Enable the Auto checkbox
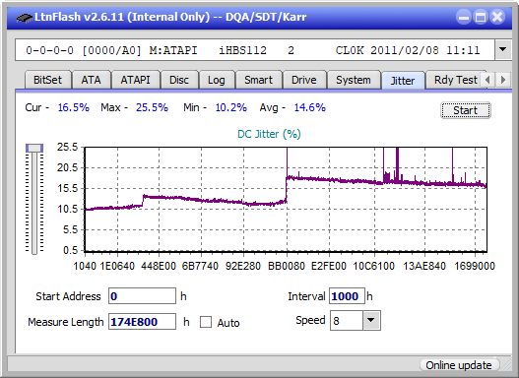Screen dimensions: 519x378 point(206,322)
